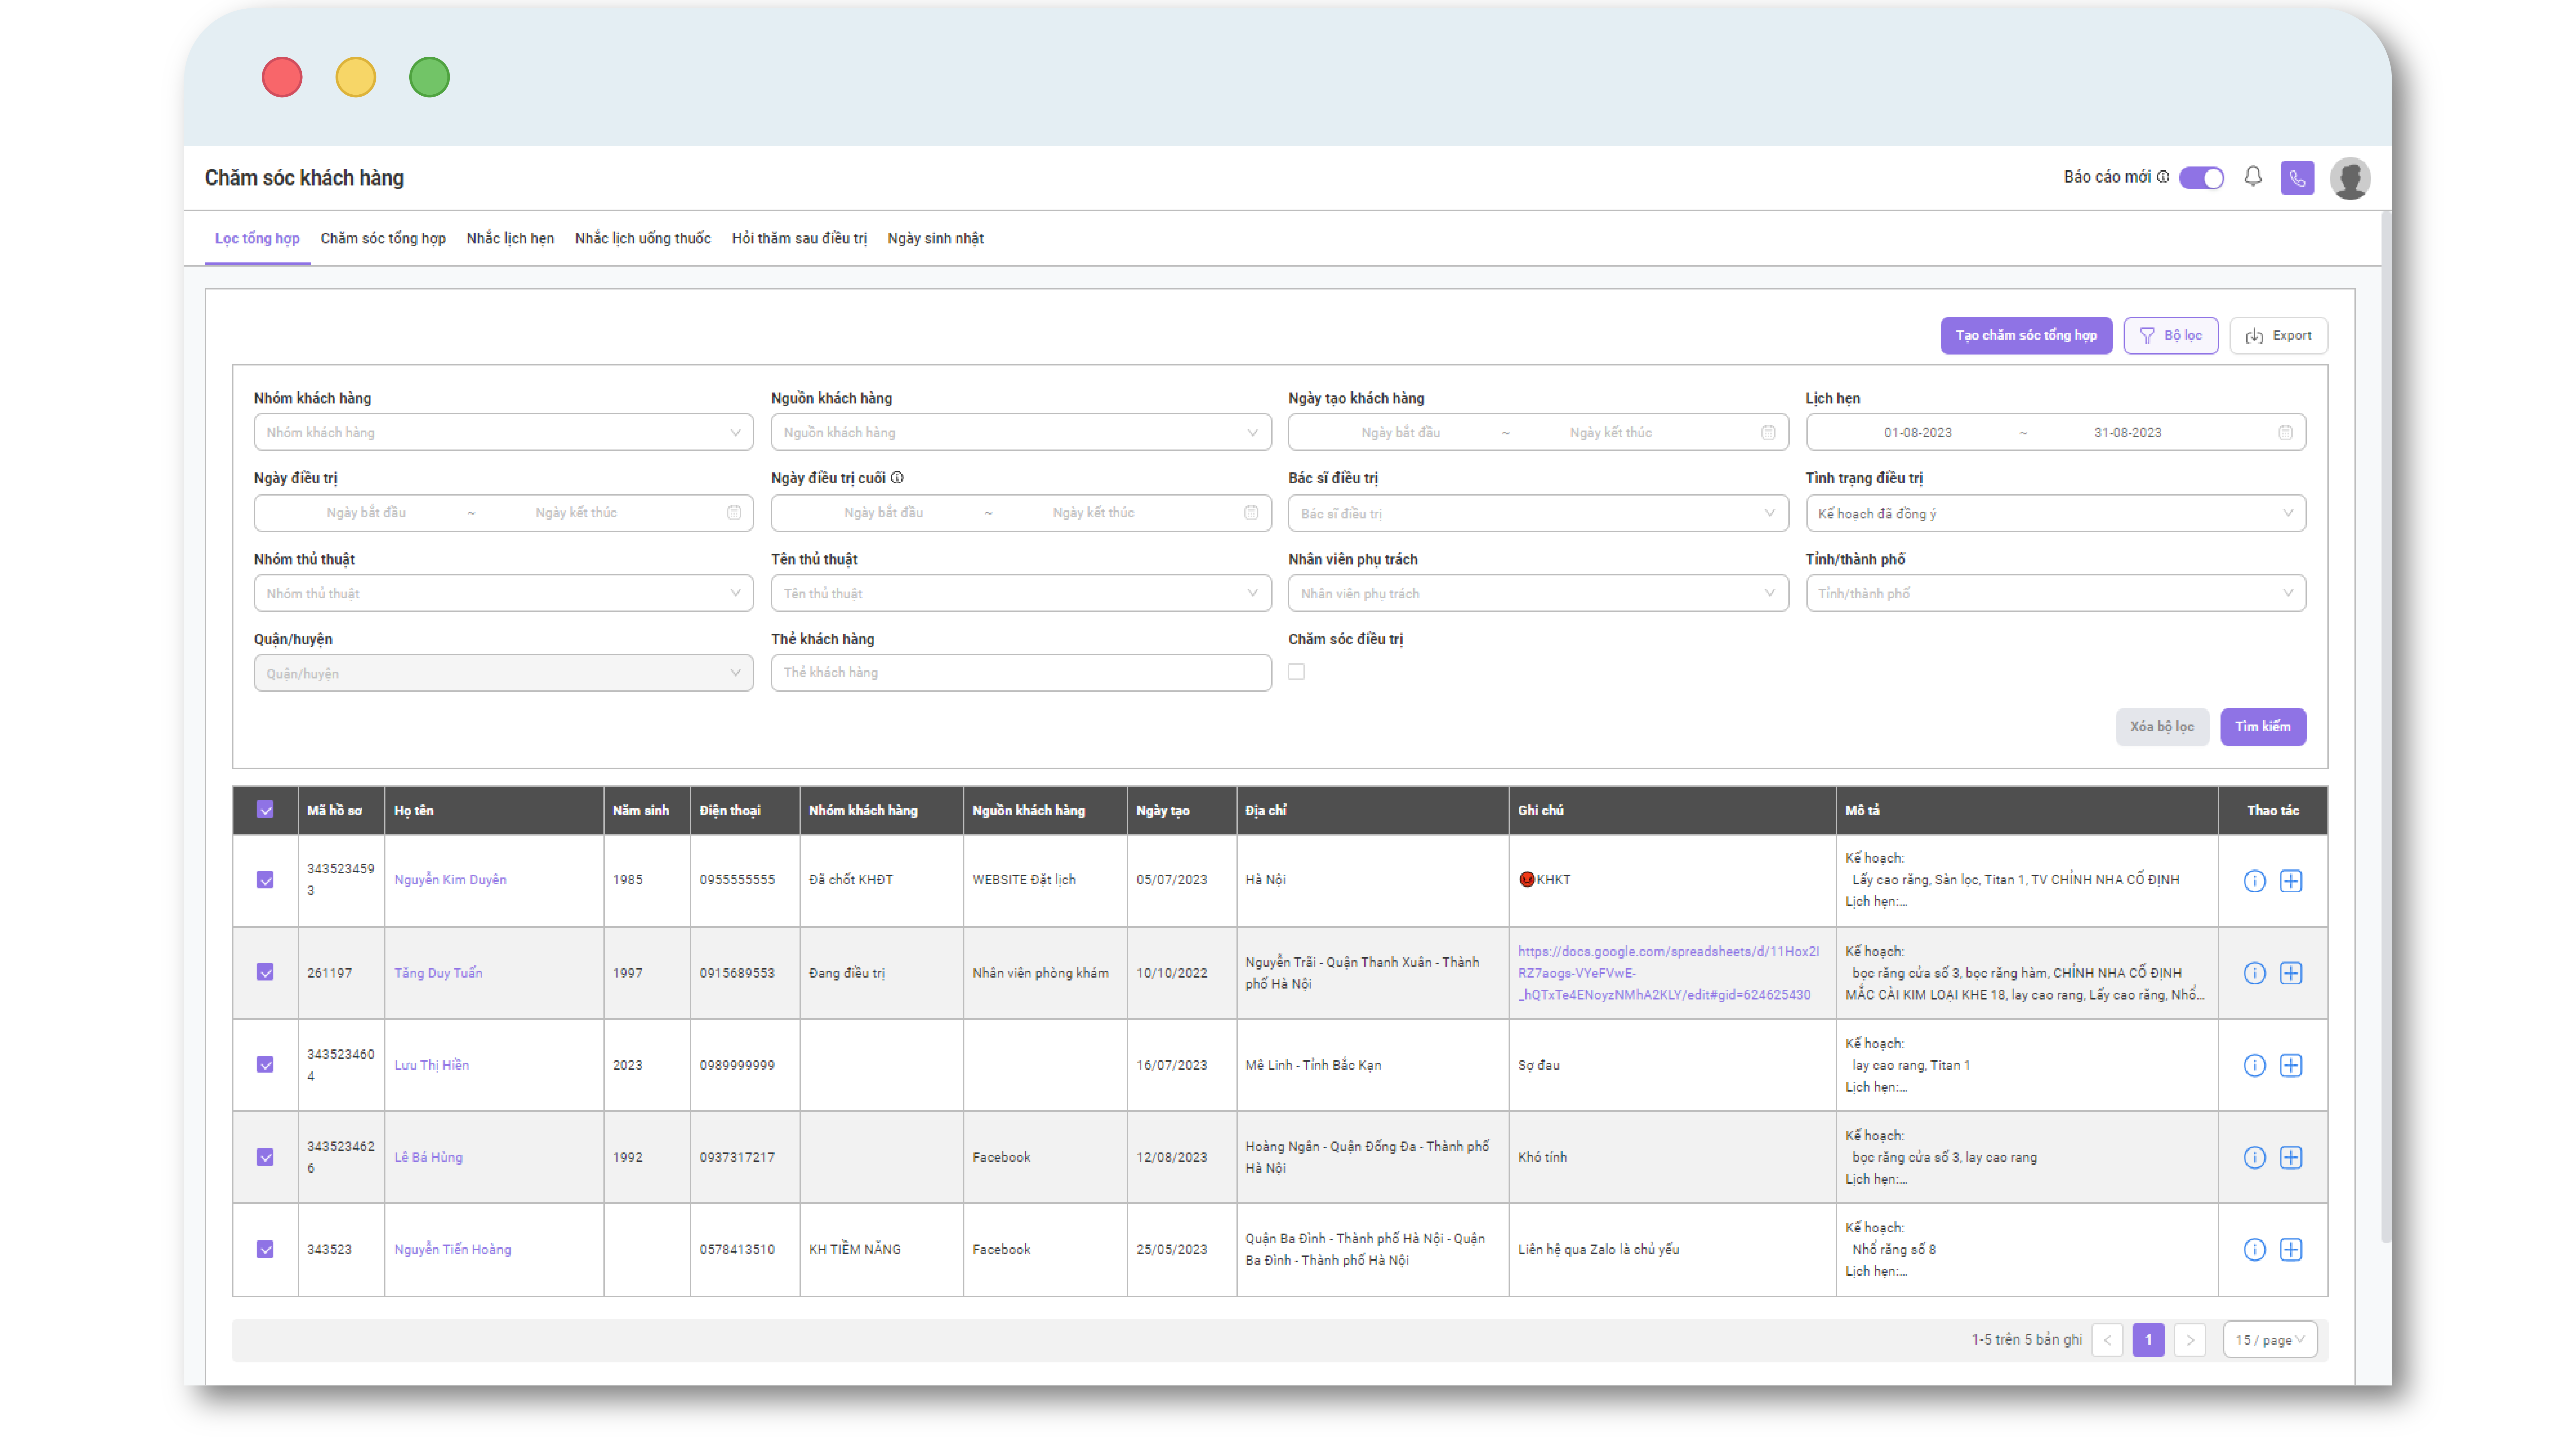Open Lê Bá Hùng customer name link

click(x=428, y=1157)
